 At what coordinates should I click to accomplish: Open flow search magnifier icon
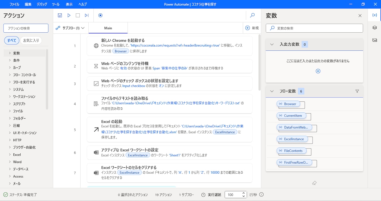(x=253, y=15)
